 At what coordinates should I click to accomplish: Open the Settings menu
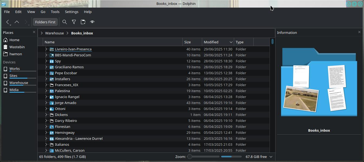coord(72,12)
